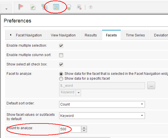Click the Preferences dialog title
Screen dimensions: 168x138
click(17, 21)
